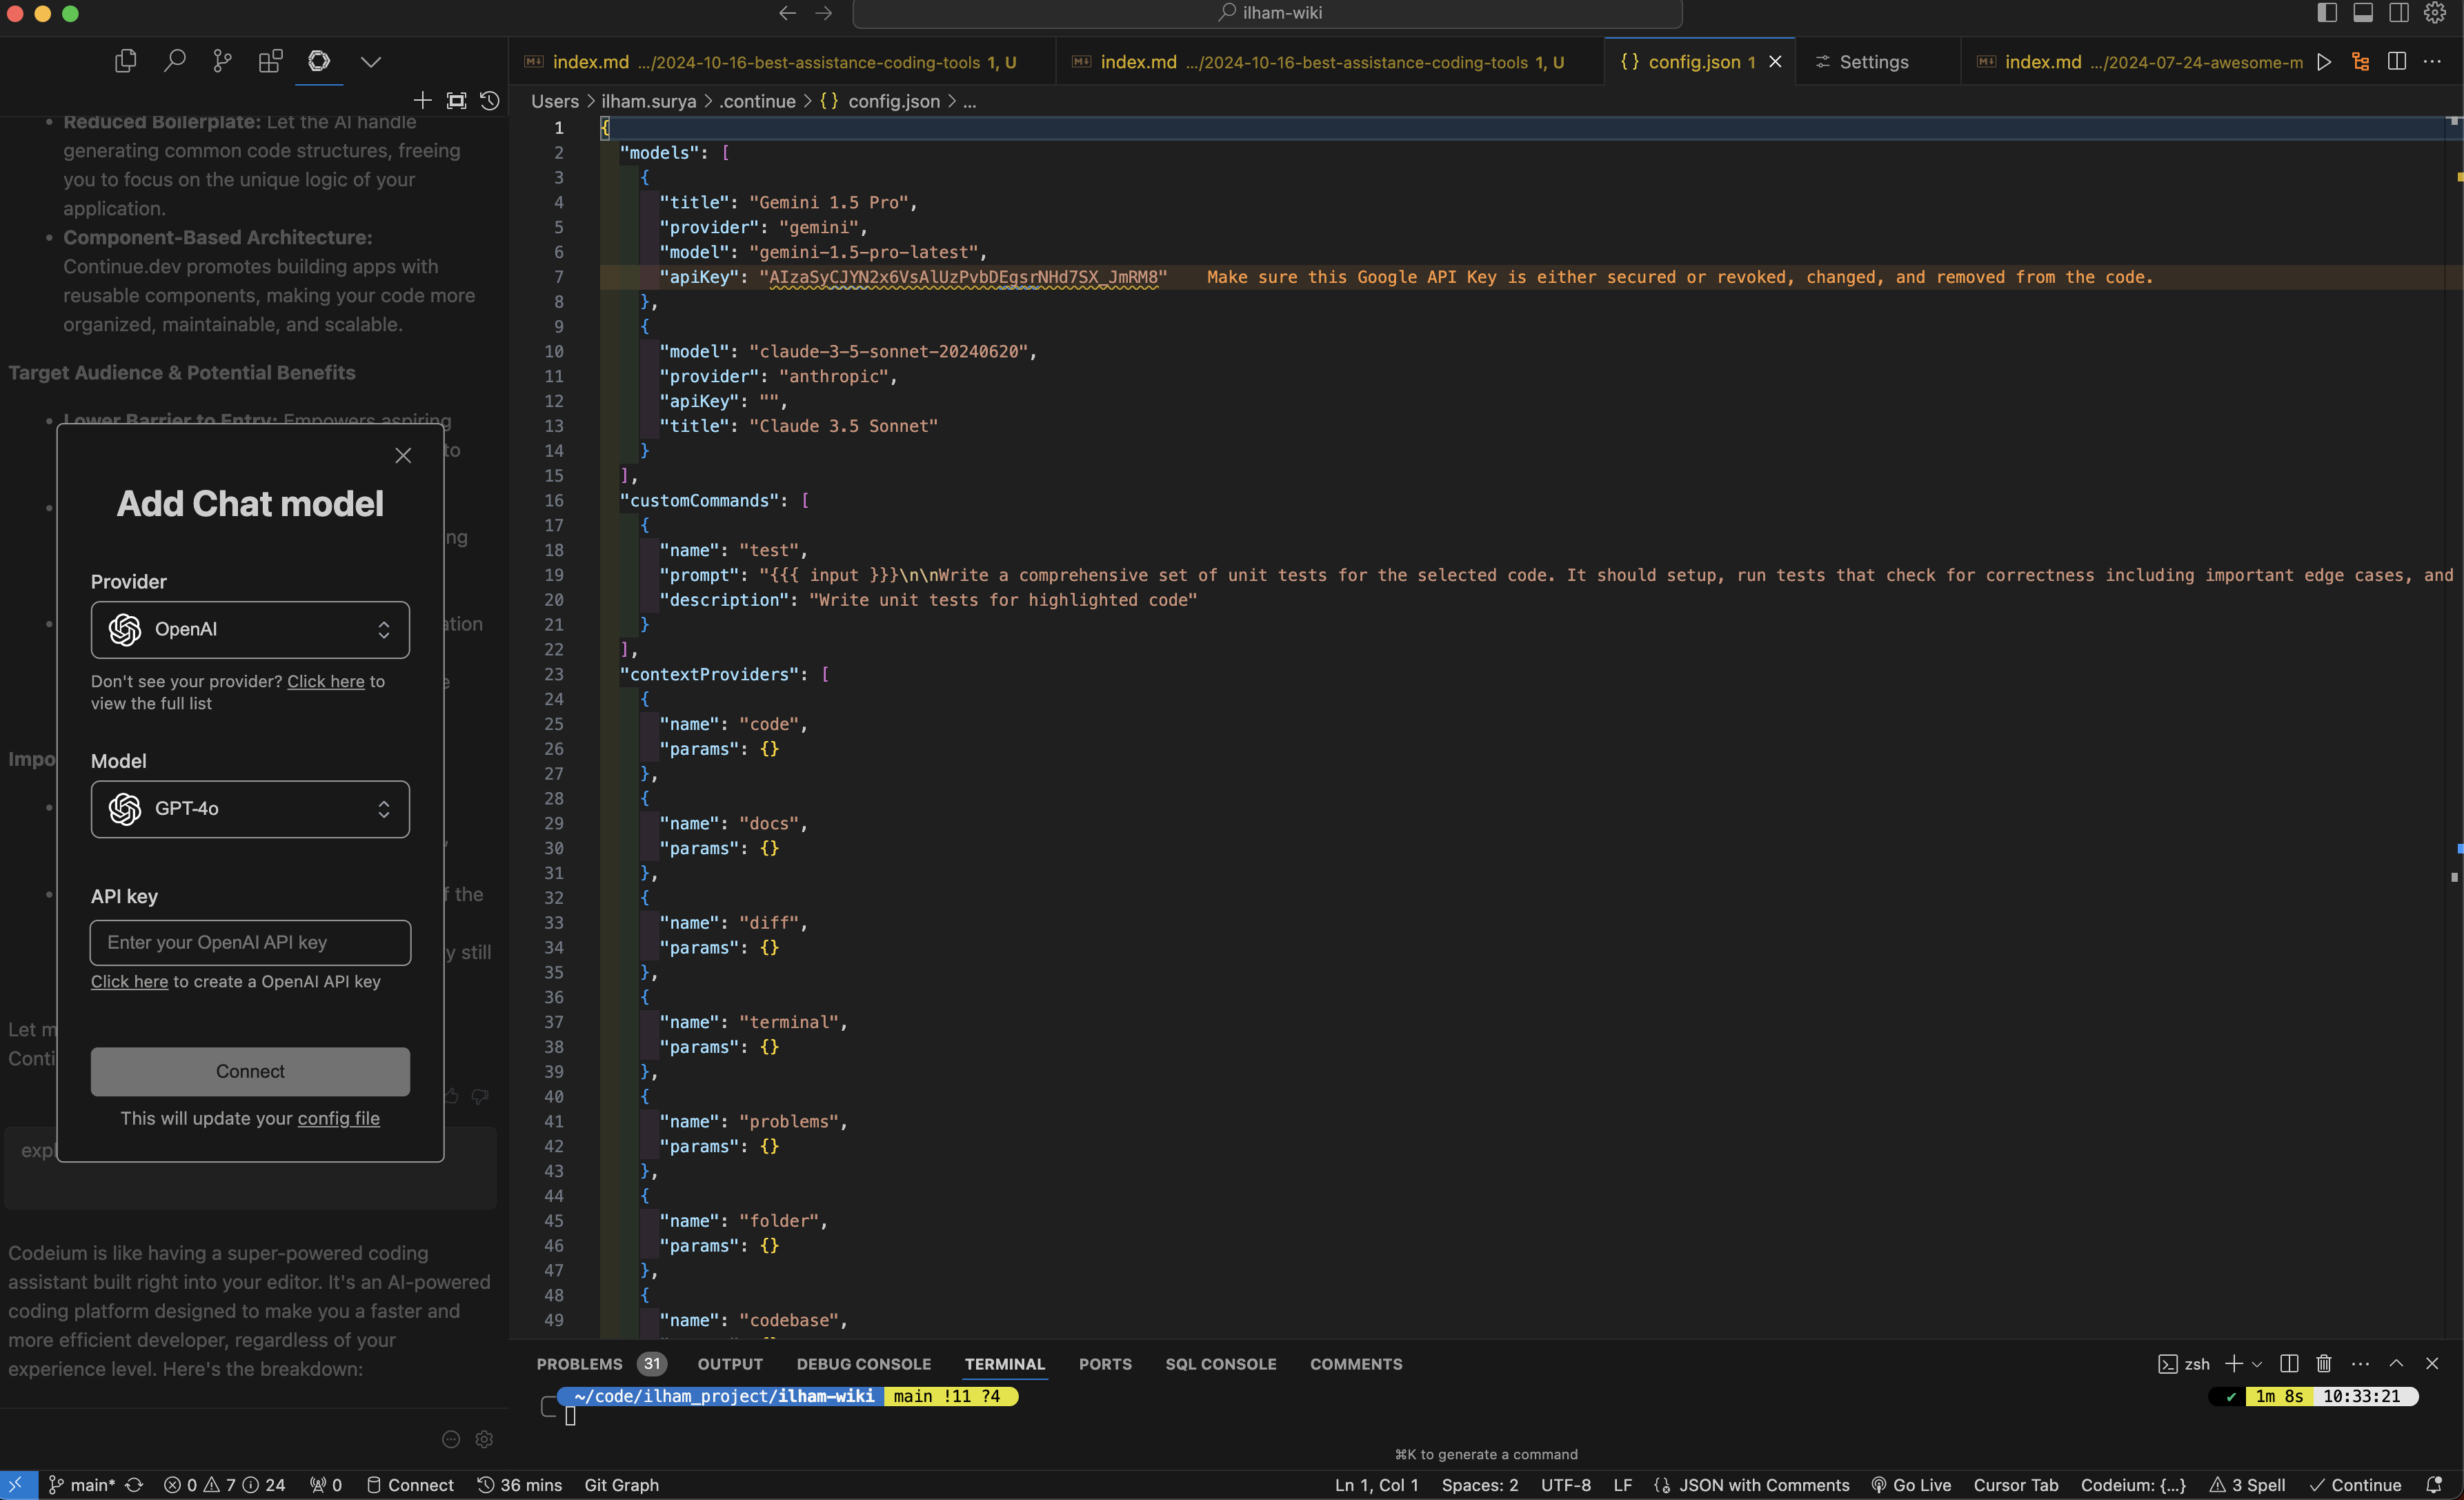Add a new terminal with plus icon
Screen dimensions: 2464x1500
coord(2233,1364)
